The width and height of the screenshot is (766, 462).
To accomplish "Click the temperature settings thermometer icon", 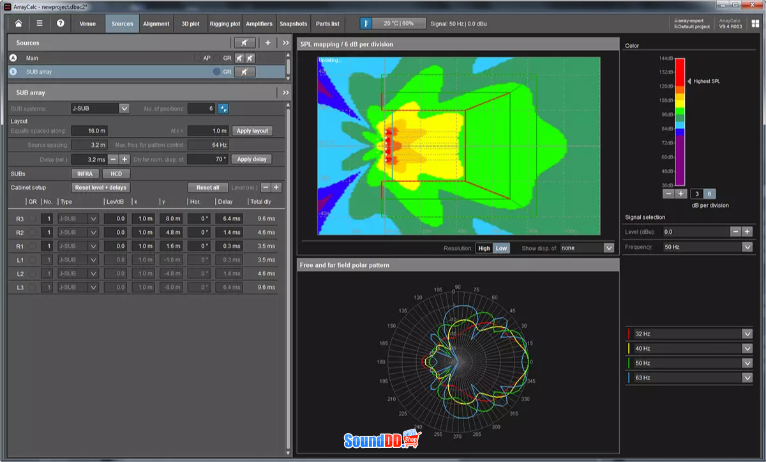I will point(366,24).
